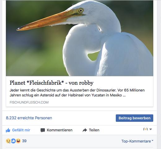Viewport: 161px width, 149px height.
Task: Click the curved share arrow icon
Action: [85, 130]
